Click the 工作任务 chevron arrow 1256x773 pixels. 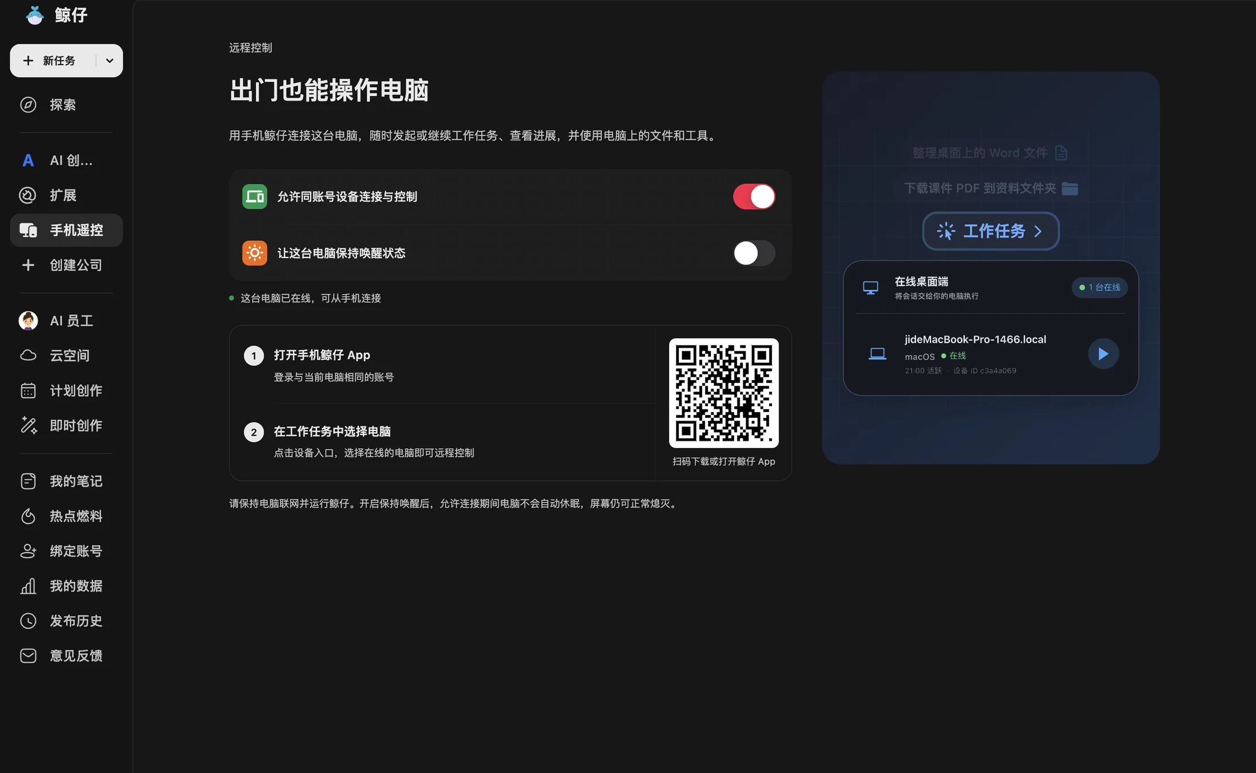[1038, 231]
